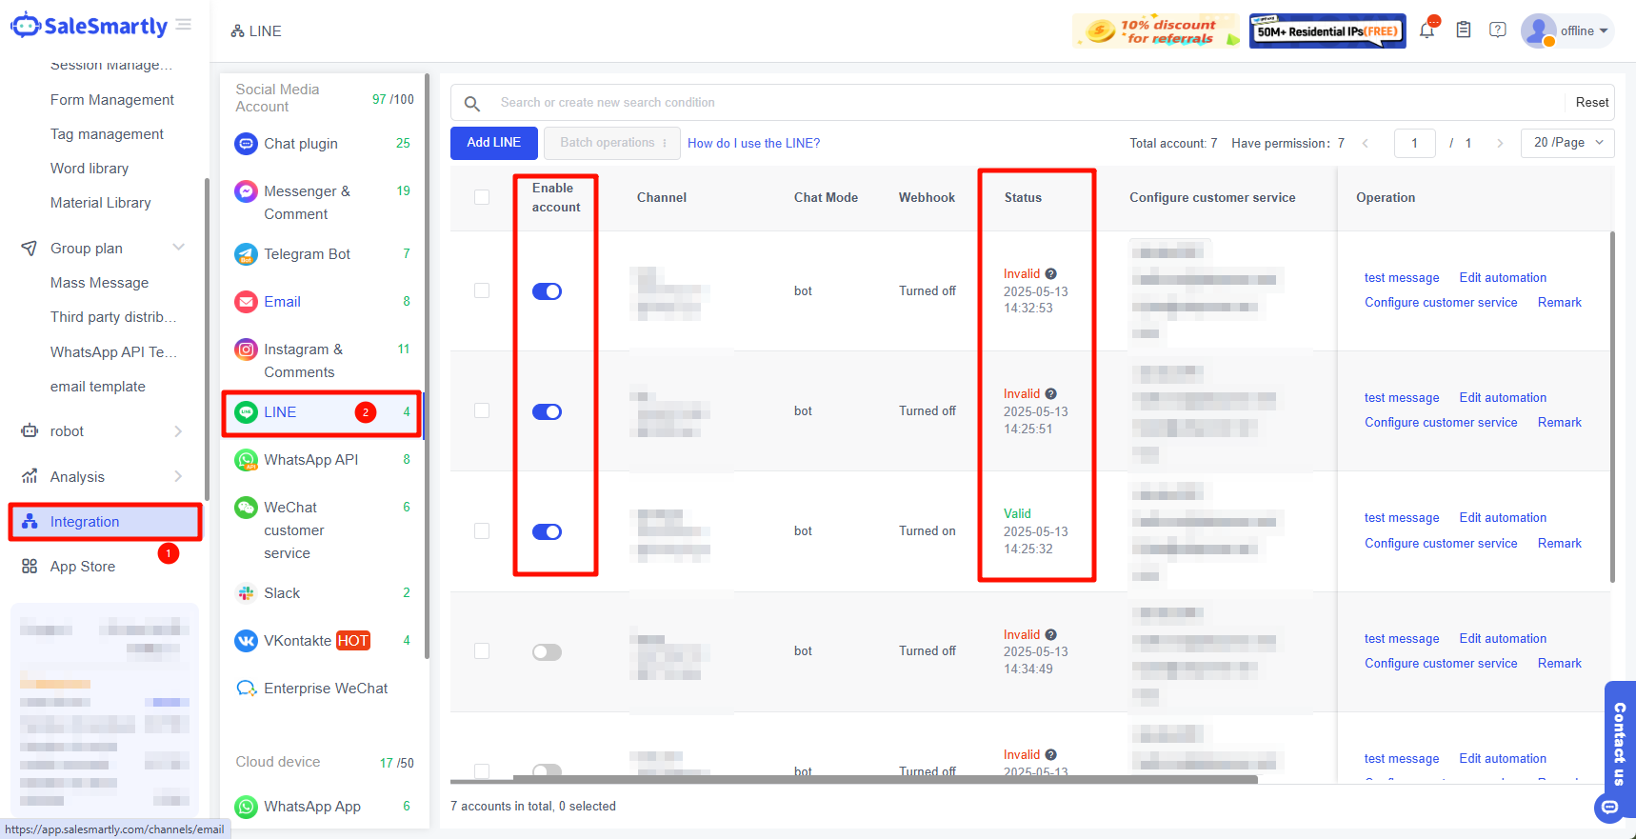Select the VKontakte channel icon
The height and width of the screenshot is (839, 1636).
pos(246,641)
